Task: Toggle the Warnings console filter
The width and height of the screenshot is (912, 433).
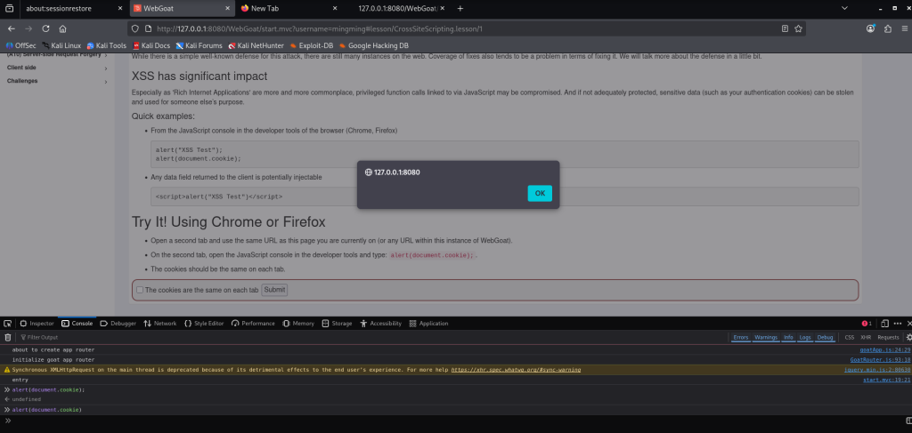Action: point(766,337)
